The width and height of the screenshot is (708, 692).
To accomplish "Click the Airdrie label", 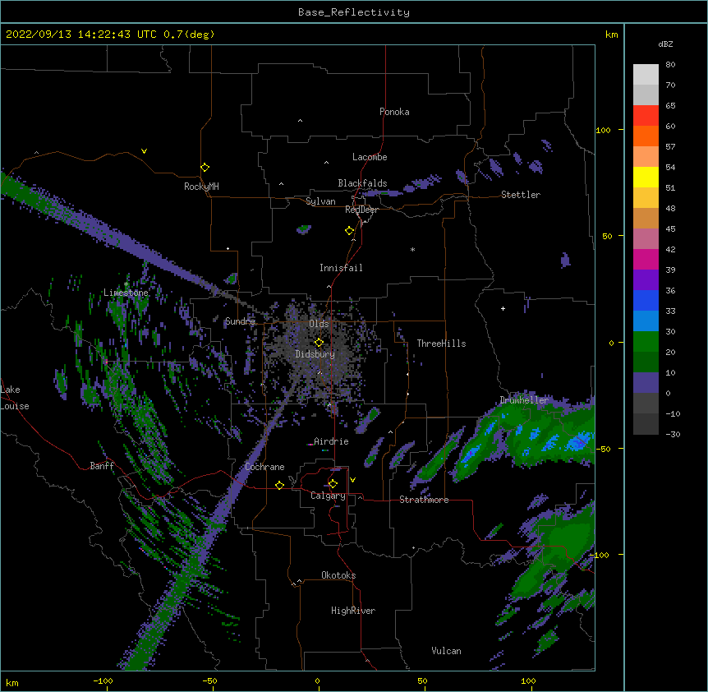I will tap(331, 441).
